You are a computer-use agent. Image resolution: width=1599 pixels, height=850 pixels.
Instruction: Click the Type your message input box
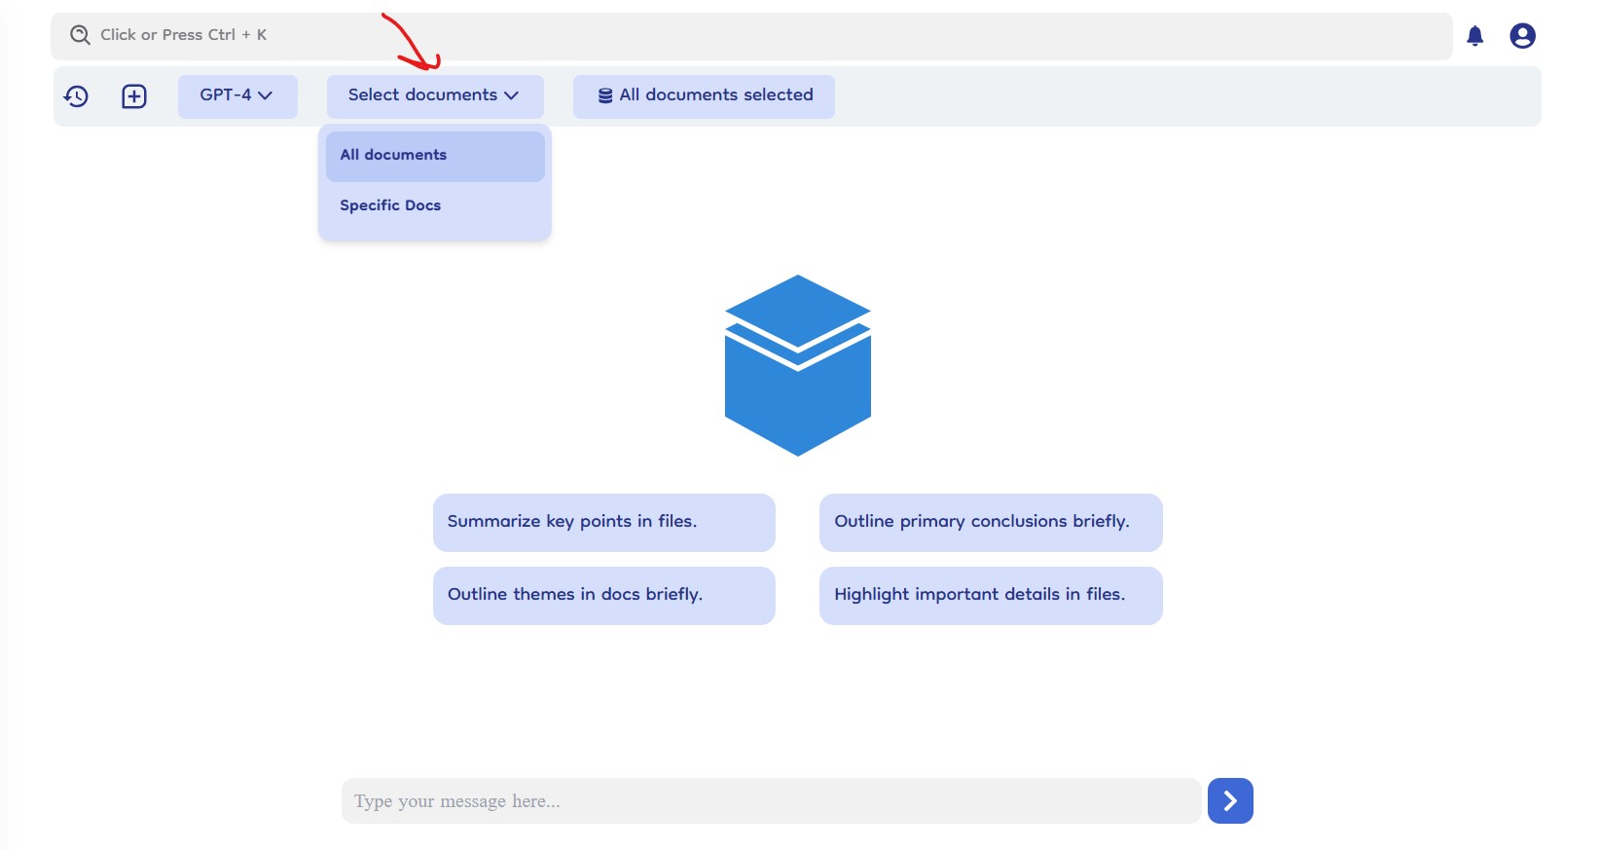(770, 800)
